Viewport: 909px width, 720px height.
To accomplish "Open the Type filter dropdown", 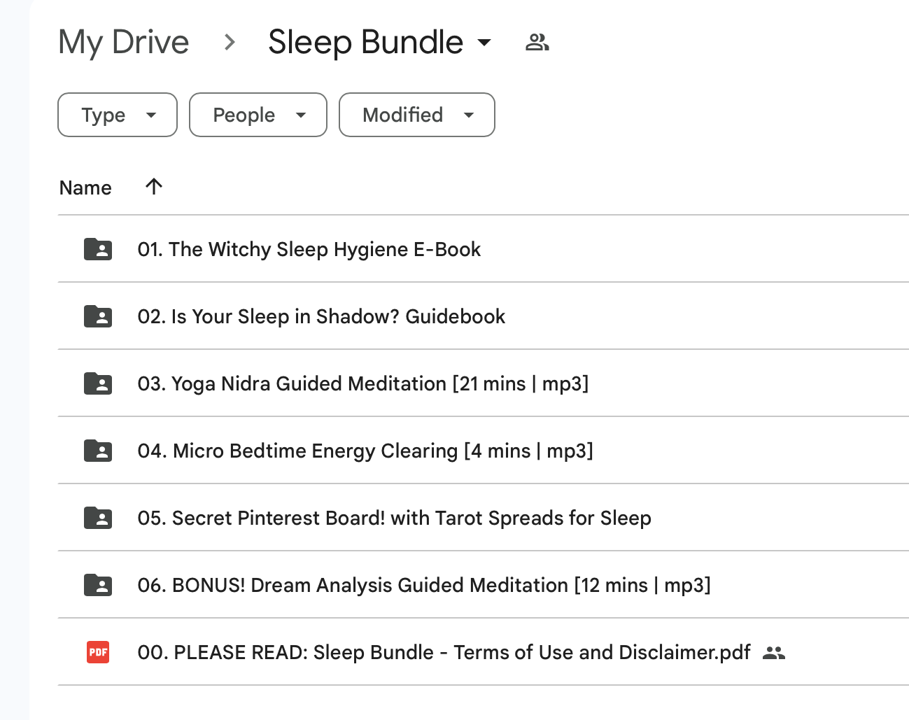I will click(x=118, y=115).
